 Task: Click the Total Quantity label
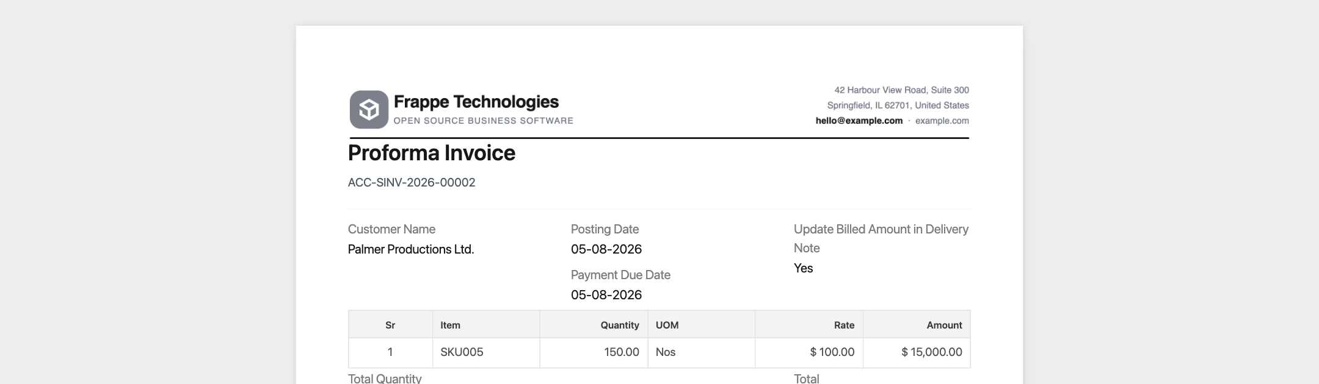point(385,379)
